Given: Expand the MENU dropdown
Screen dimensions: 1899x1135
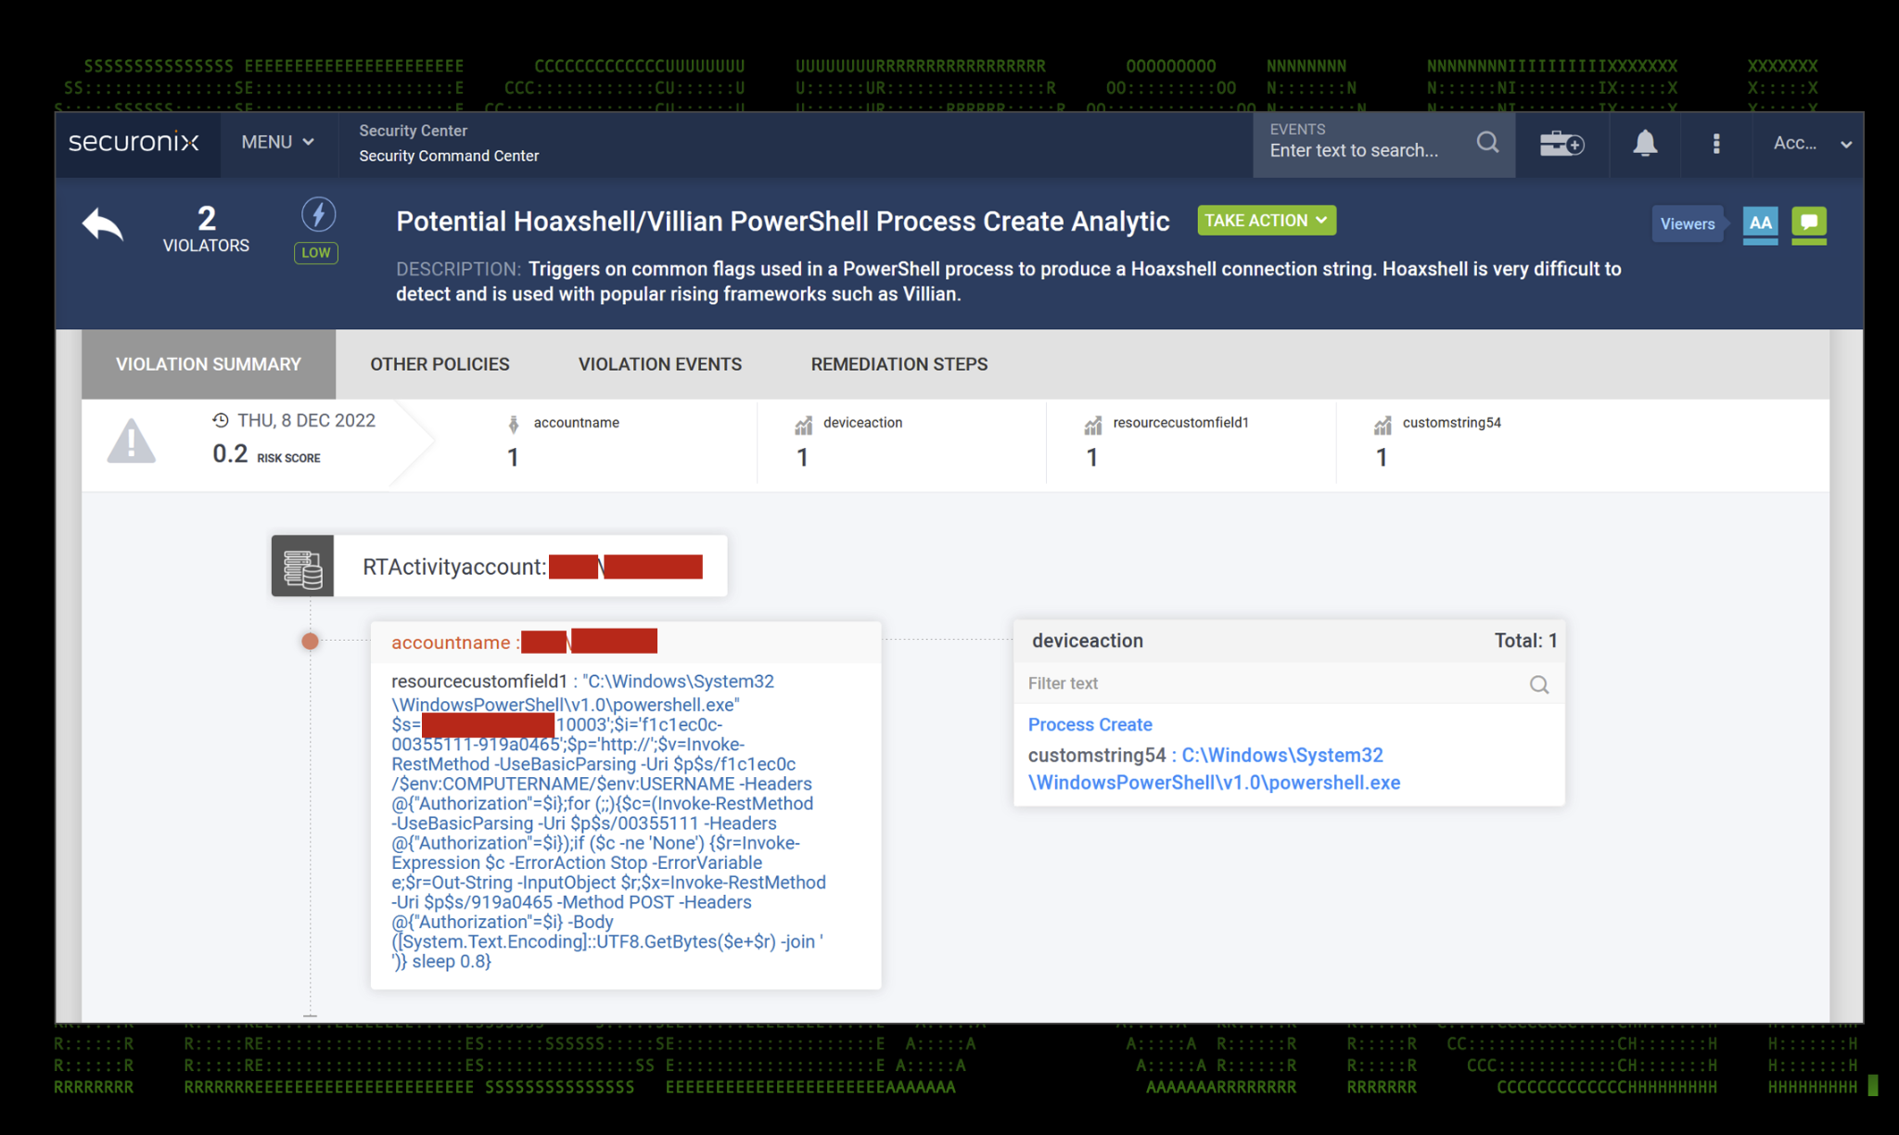Looking at the screenshot, I should pyautogui.click(x=277, y=142).
